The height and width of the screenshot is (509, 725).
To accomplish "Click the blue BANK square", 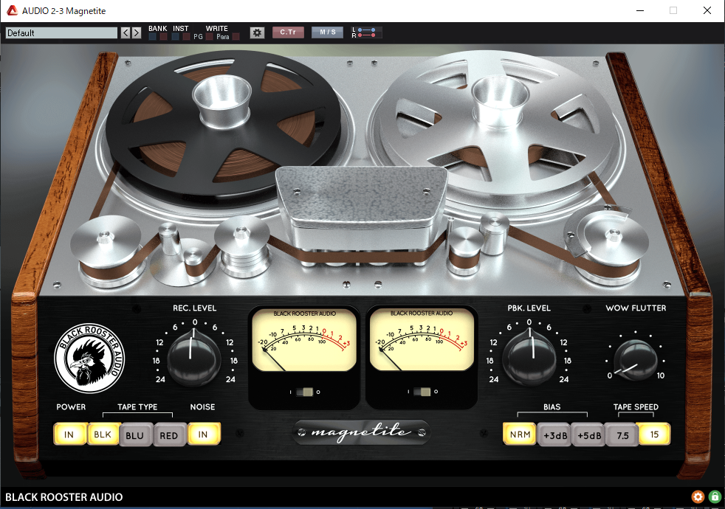I will (x=152, y=36).
